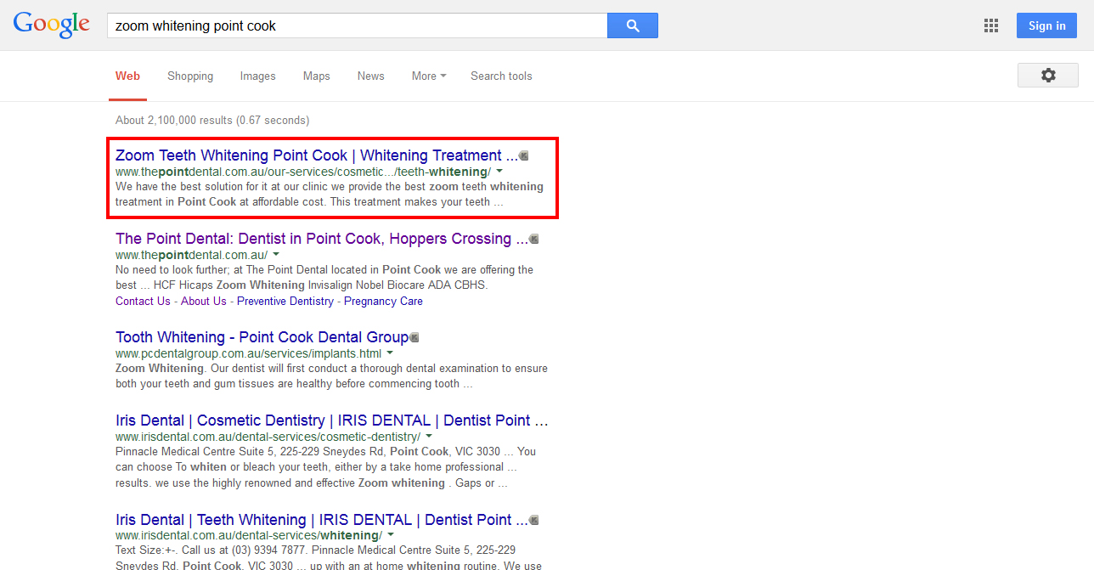Open Tooth Whitening - Point Cook Dental Group
Image resolution: width=1094 pixels, height=570 pixels.
click(262, 337)
